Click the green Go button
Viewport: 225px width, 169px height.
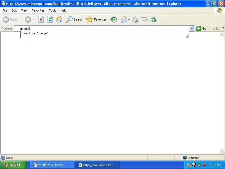click(201, 28)
